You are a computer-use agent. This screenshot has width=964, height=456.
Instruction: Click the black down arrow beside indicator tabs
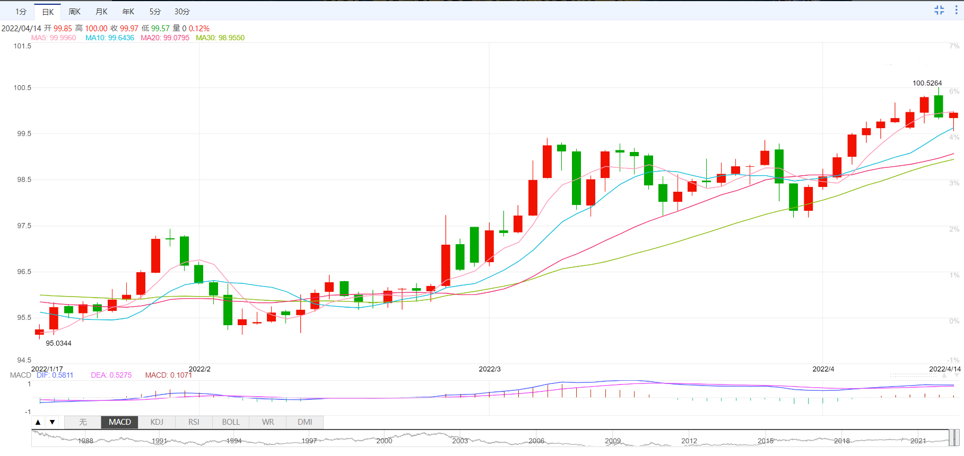pos(52,422)
